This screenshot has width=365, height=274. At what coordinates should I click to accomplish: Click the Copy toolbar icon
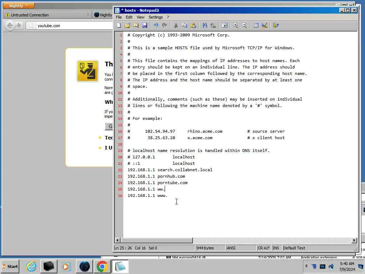tap(184, 25)
